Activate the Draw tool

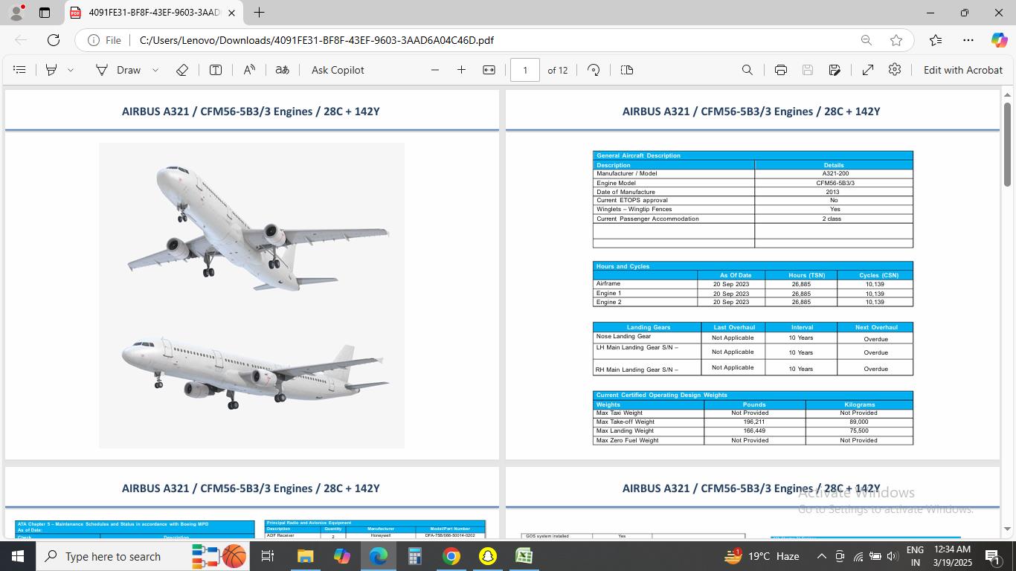[x=119, y=70]
